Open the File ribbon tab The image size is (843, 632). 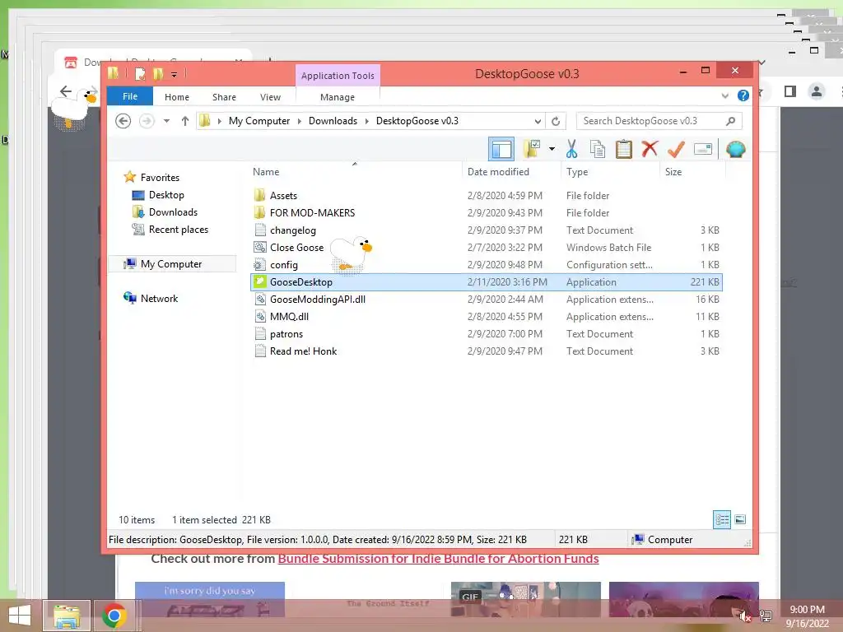click(129, 96)
